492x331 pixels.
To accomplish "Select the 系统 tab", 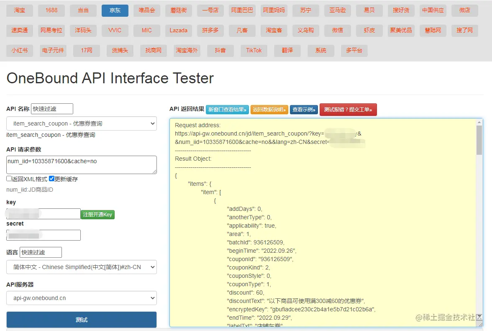I will coord(320,51).
